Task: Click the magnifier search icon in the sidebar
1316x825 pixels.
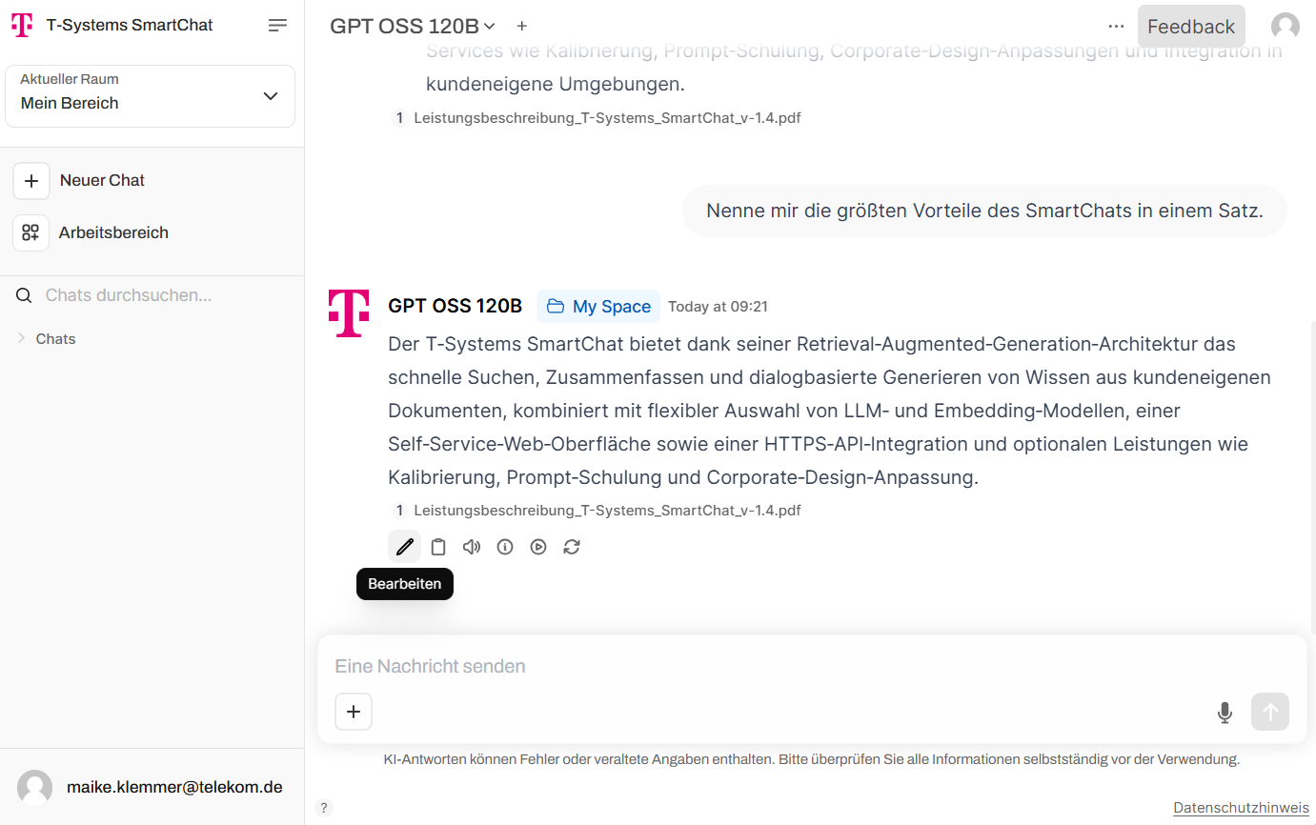Action: pyautogui.click(x=24, y=295)
